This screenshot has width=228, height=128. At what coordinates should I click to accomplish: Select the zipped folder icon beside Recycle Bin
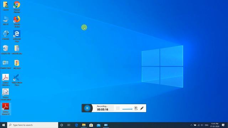pos(17,50)
